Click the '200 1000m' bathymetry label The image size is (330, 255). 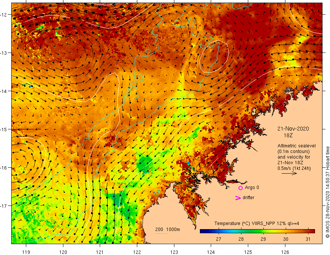tap(168, 229)
